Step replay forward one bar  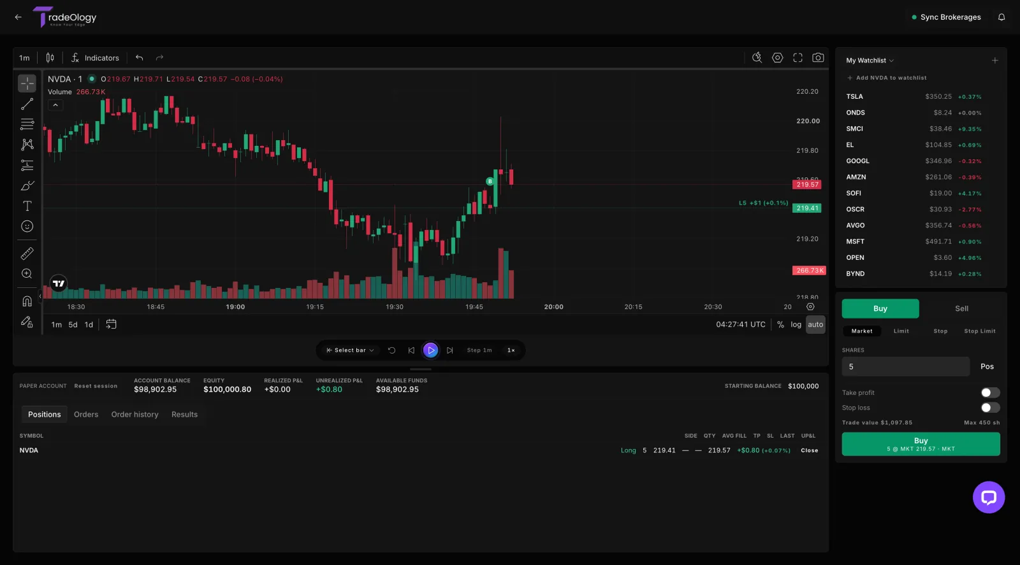click(450, 350)
